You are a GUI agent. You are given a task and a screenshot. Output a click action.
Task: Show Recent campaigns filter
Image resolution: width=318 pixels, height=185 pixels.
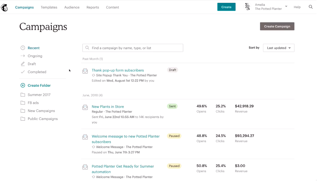34,48
